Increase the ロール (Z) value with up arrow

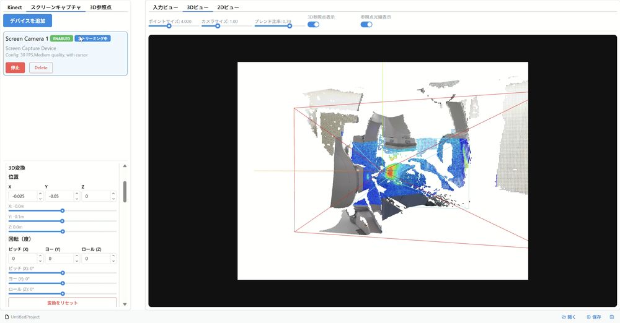click(x=113, y=256)
